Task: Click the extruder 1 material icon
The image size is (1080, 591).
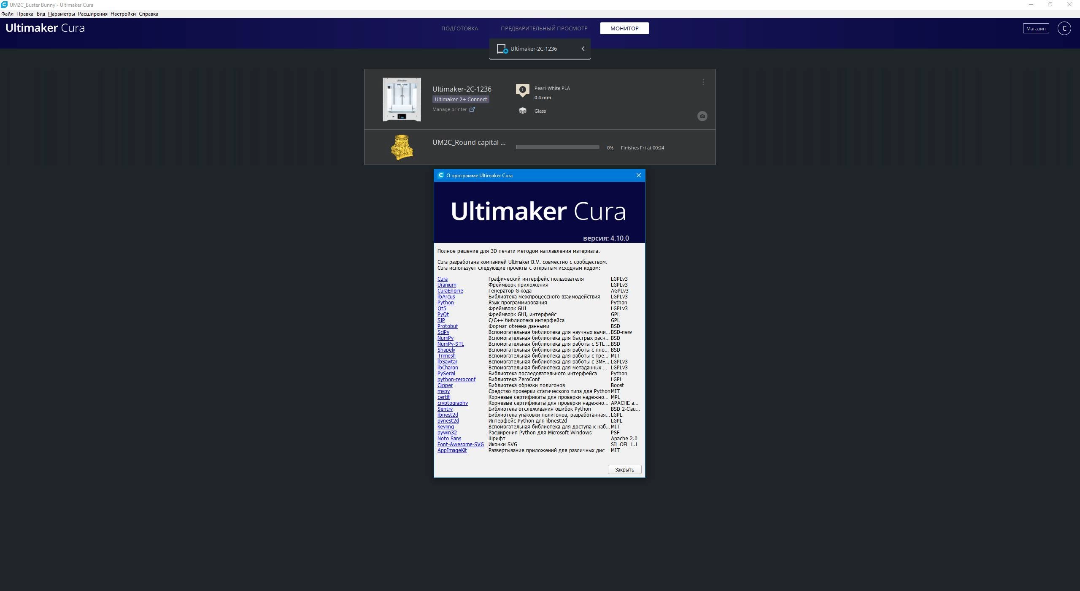Action: pyautogui.click(x=522, y=90)
